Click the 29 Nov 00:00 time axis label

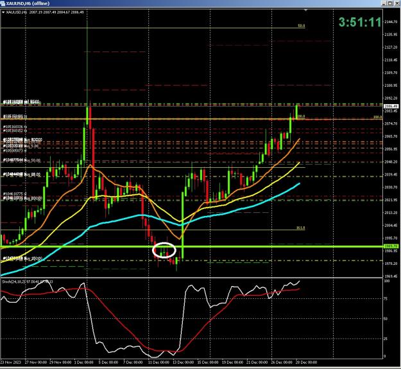(60, 363)
